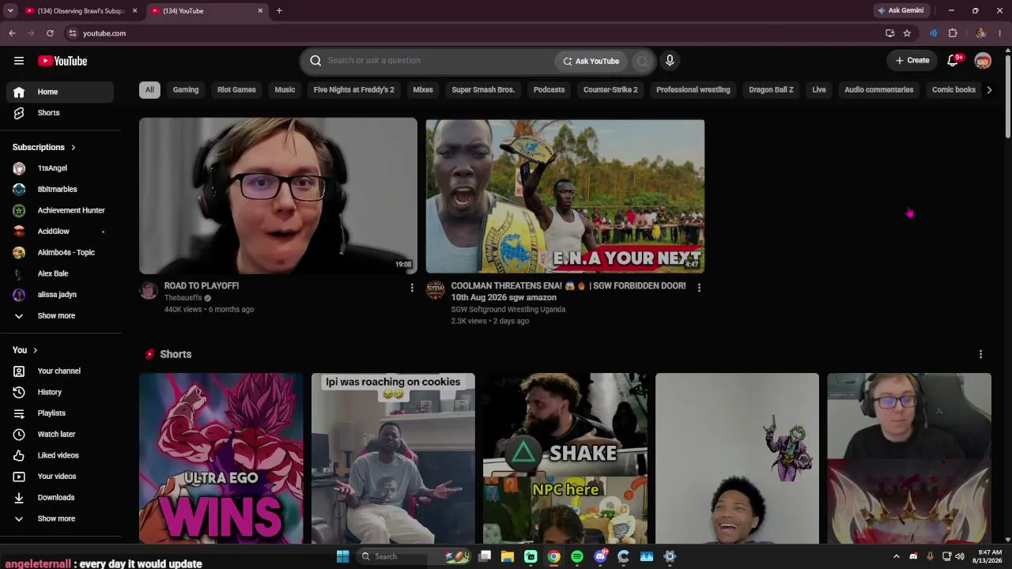Open Settings gear on the taskbar
Screen dimensions: 1012x569
tap(670, 556)
